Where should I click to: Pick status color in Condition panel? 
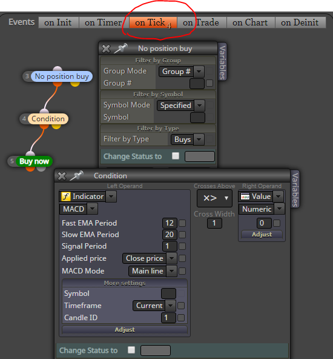pyautogui.click(x=156, y=351)
